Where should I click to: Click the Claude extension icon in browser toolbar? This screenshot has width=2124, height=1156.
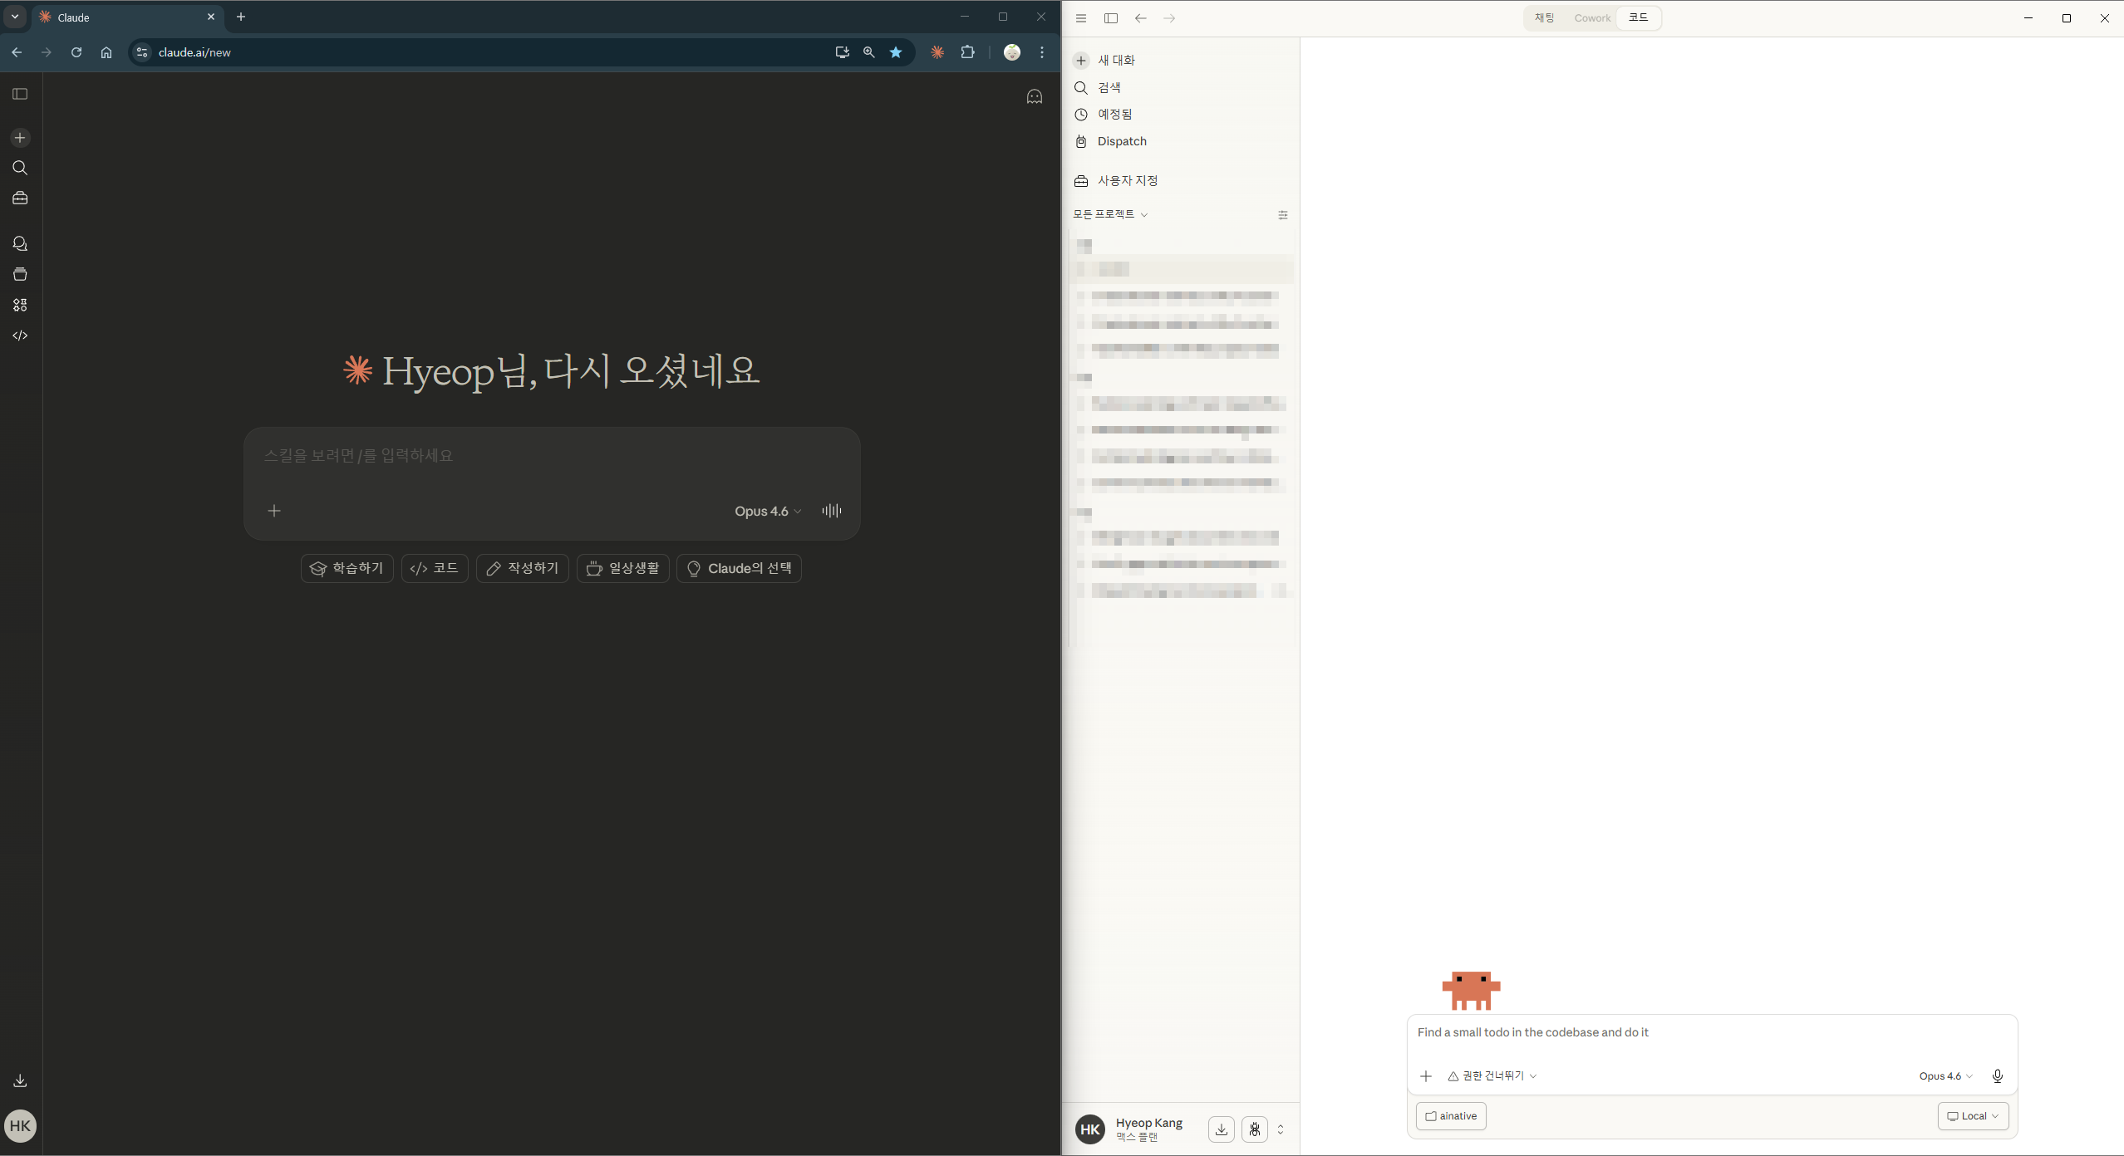coord(937,52)
